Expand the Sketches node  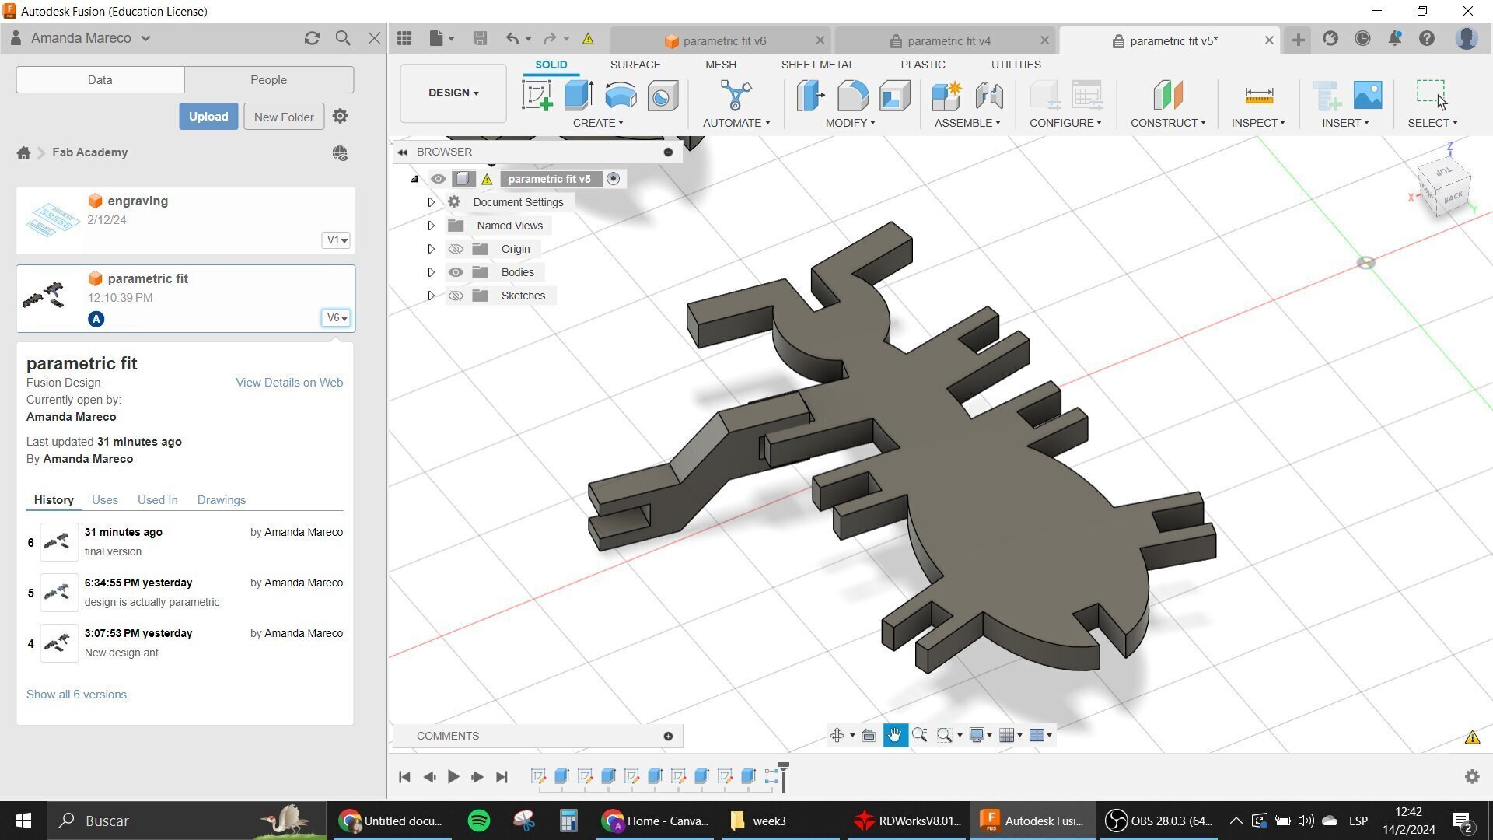(x=431, y=296)
